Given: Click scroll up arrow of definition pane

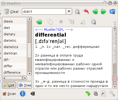Looking at the screenshot, I should tap(115, 29).
